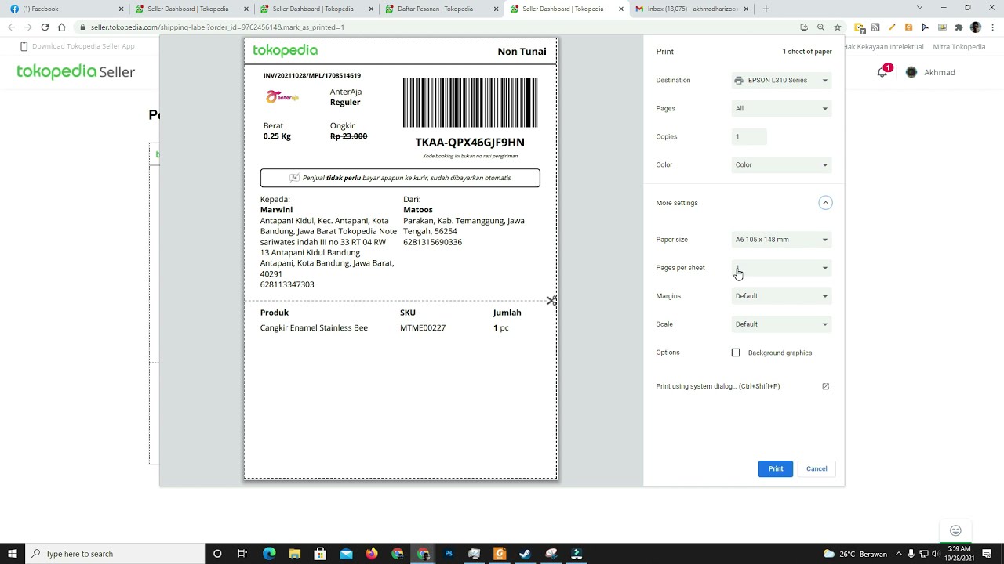Click the RSS feed extension icon
The width and height of the screenshot is (1004, 564).
point(875,27)
